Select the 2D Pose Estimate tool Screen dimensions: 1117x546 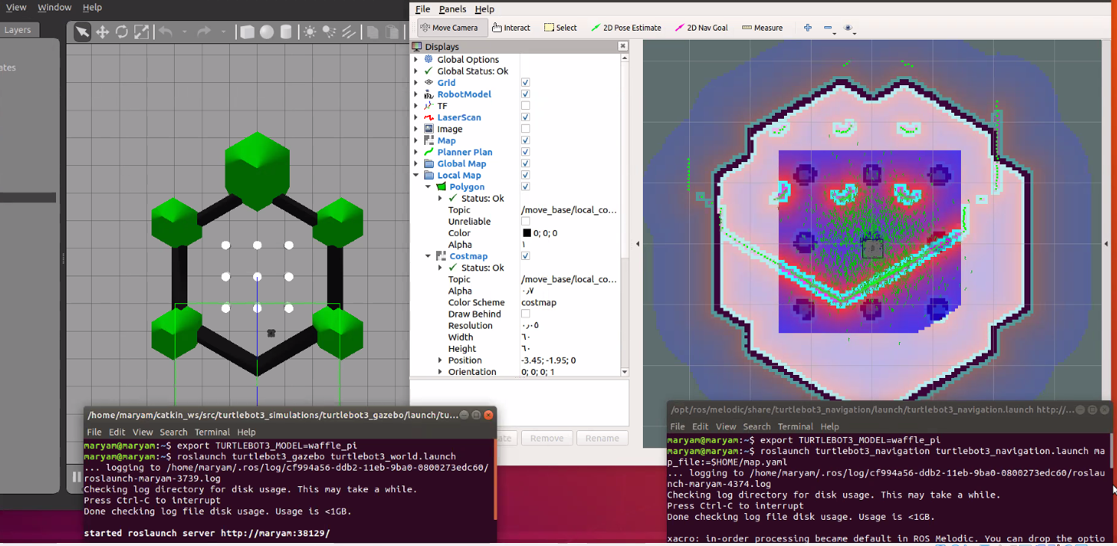[626, 28]
